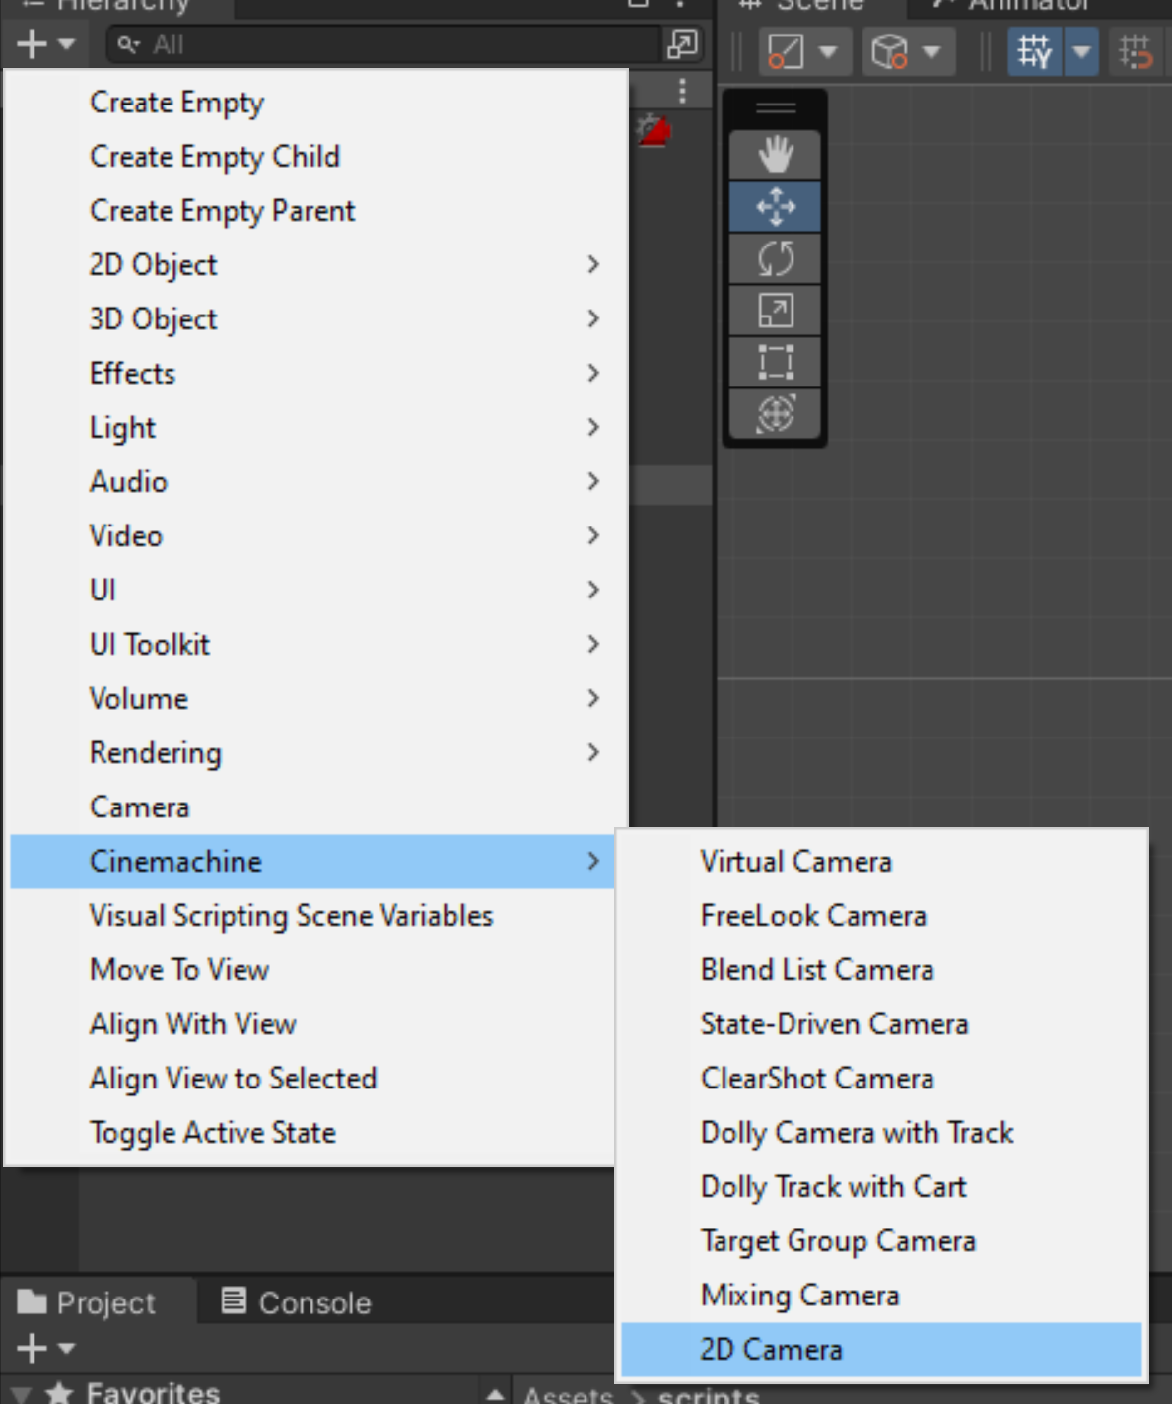
Task: Open the draw mode dropdown arrow
Action: tap(828, 51)
